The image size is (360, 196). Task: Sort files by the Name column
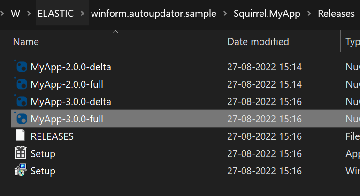(25, 42)
